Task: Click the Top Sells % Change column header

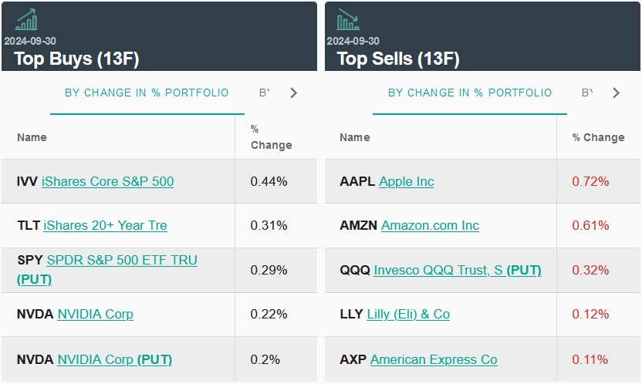Action: point(598,137)
